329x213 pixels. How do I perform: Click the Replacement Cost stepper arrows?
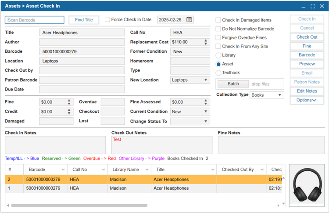pos(206,42)
